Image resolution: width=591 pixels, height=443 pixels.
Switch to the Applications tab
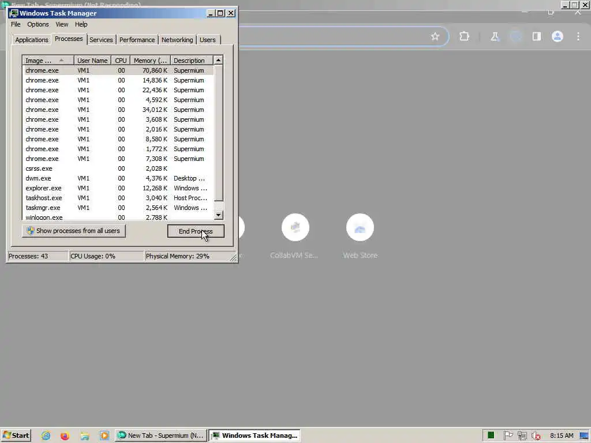coord(32,40)
